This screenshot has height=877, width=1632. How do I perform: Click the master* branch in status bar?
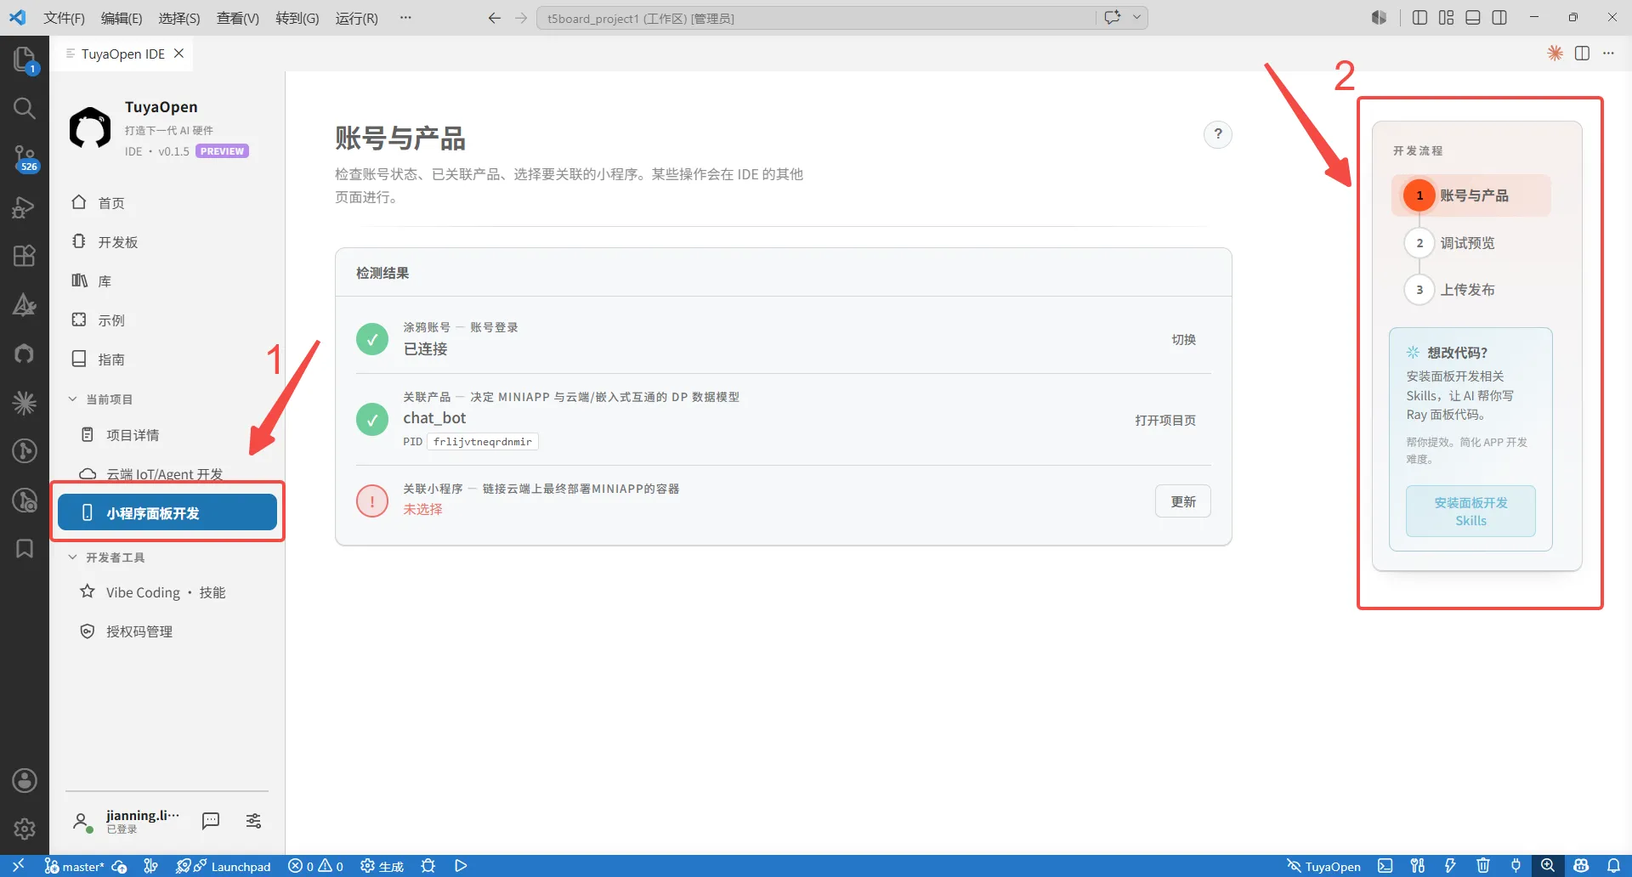click(x=74, y=866)
